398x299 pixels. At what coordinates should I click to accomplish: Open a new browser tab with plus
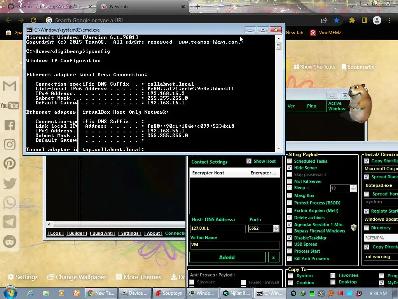[x=198, y=7]
